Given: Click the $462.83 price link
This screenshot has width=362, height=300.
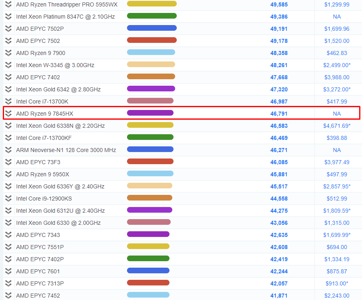Looking at the screenshot, I should point(337,53).
